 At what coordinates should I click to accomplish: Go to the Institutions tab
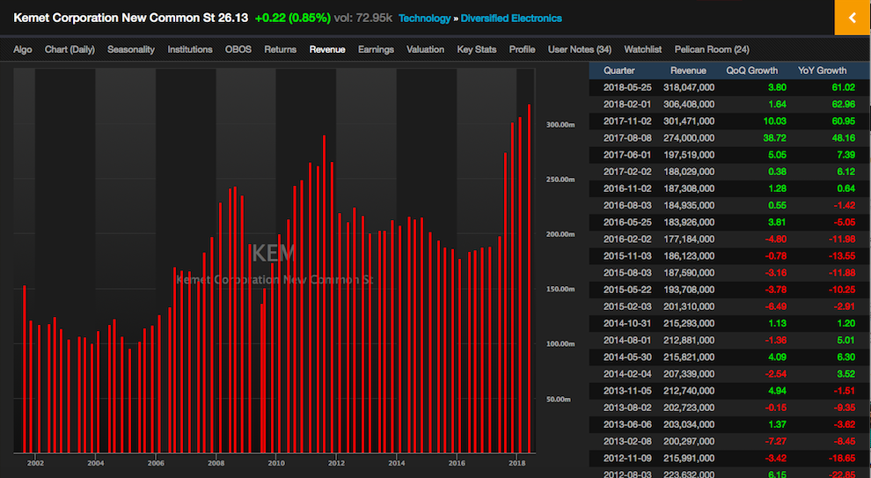[190, 49]
